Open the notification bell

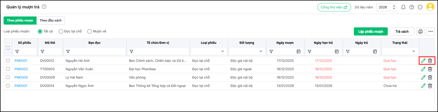(403, 7)
